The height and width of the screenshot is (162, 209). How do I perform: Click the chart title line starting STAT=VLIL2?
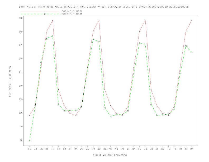(104, 7)
